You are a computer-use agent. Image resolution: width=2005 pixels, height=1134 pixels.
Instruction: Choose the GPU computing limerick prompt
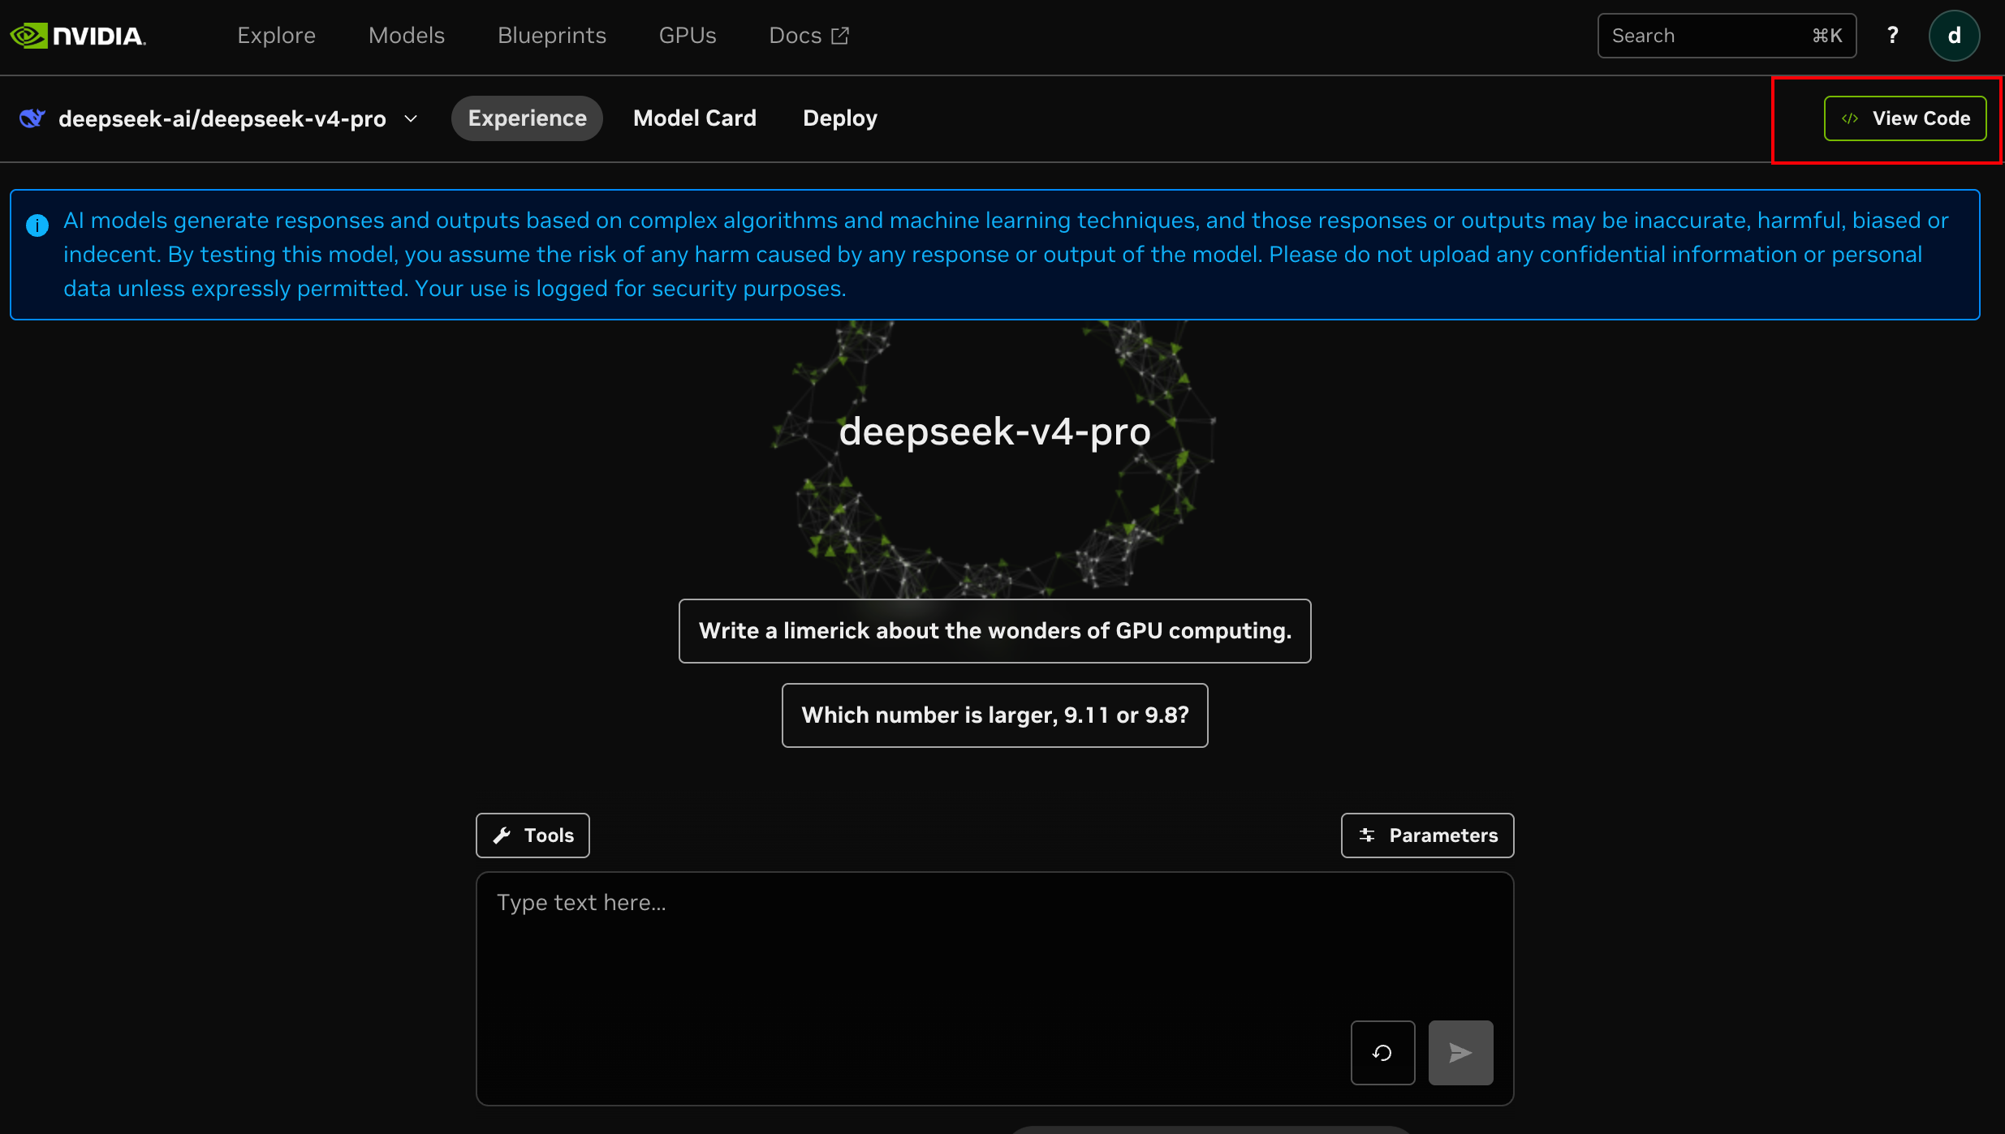point(994,631)
